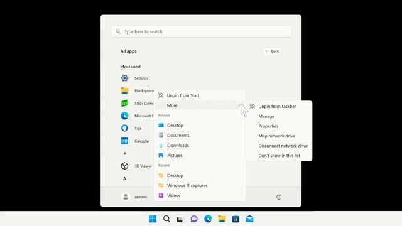
Task: Click the unpin icon beside Unpin from taskbar
Action: (x=253, y=106)
